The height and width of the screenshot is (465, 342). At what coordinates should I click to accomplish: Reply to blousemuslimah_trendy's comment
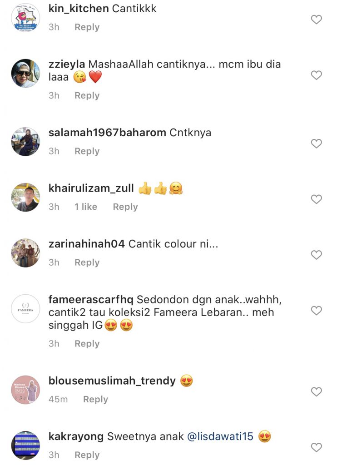pos(95,399)
